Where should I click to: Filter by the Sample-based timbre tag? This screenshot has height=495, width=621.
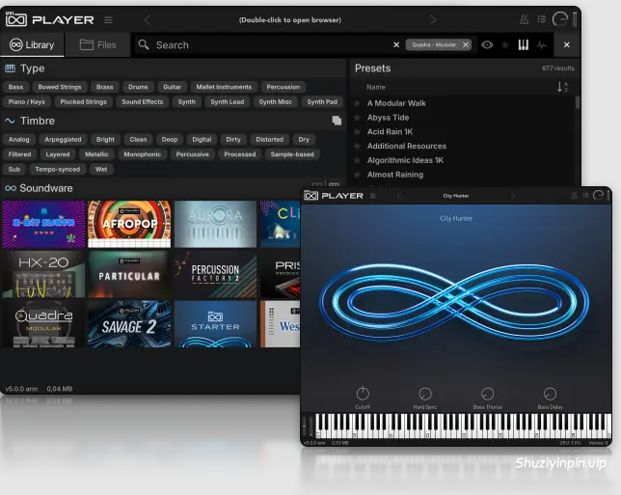pyautogui.click(x=292, y=154)
